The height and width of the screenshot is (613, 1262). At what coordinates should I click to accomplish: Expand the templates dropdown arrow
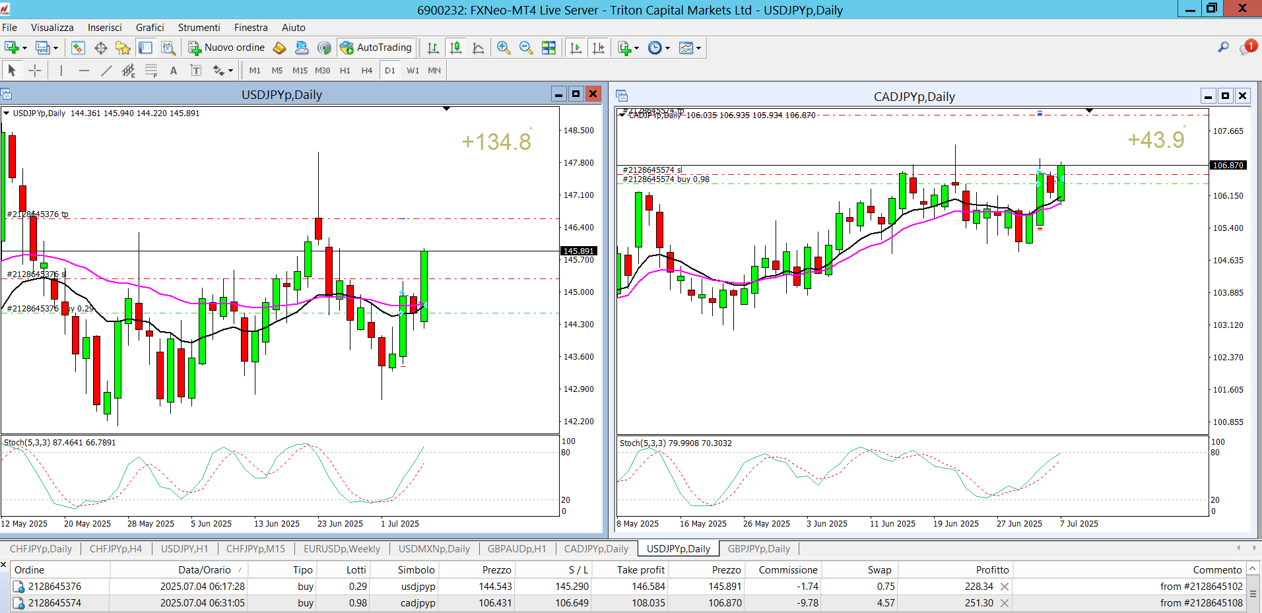coord(699,48)
